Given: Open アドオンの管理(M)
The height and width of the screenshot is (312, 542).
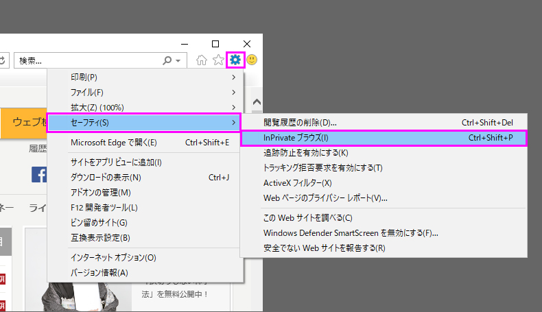Looking at the screenshot, I should click(144, 193).
